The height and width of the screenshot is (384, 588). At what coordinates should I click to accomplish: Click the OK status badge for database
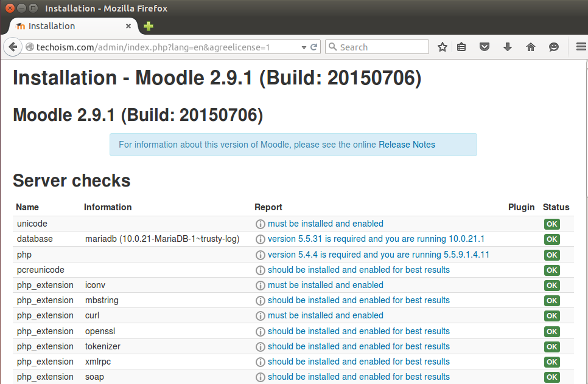pos(552,239)
